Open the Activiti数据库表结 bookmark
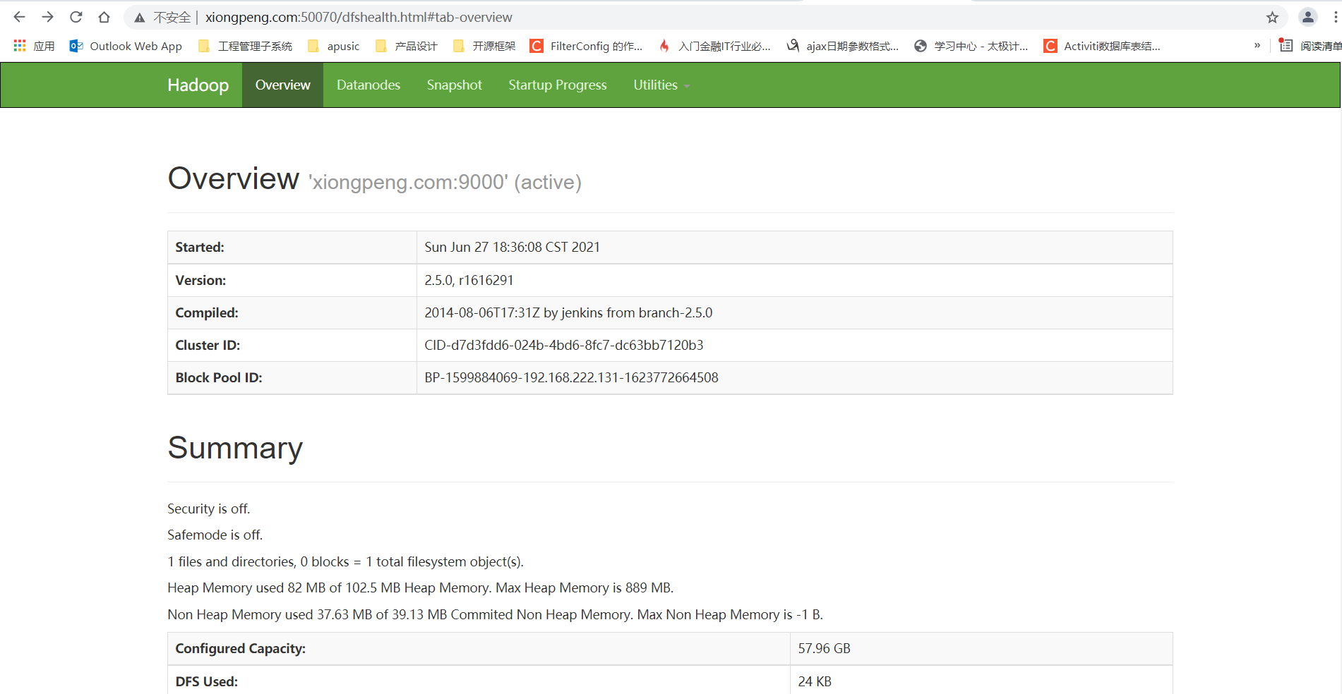 [1102, 46]
